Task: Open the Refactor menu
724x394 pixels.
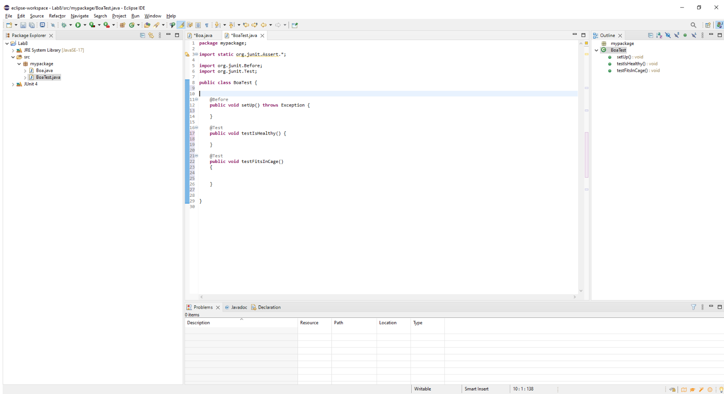Action: pyautogui.click(x=57, y=16)
